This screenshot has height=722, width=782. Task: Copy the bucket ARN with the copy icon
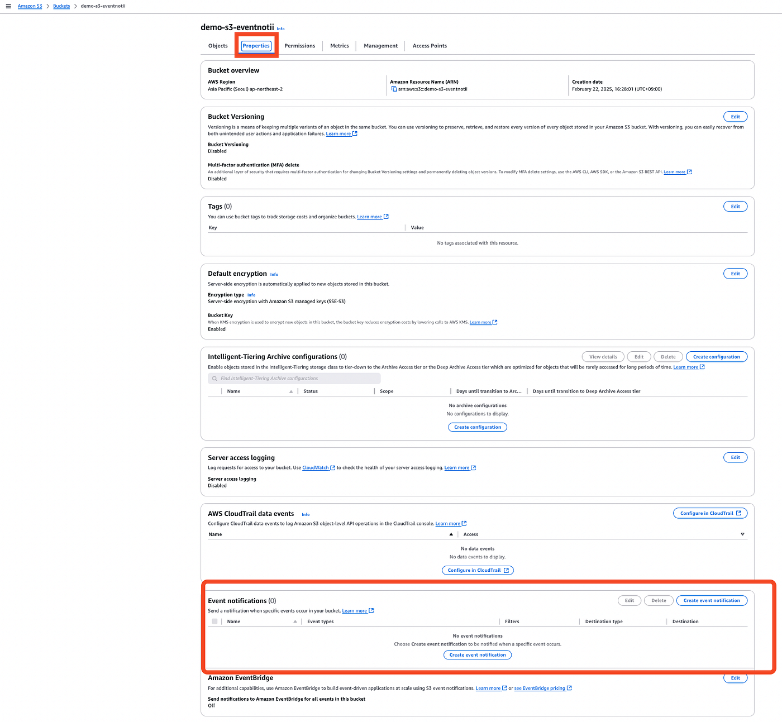(394, 89)
